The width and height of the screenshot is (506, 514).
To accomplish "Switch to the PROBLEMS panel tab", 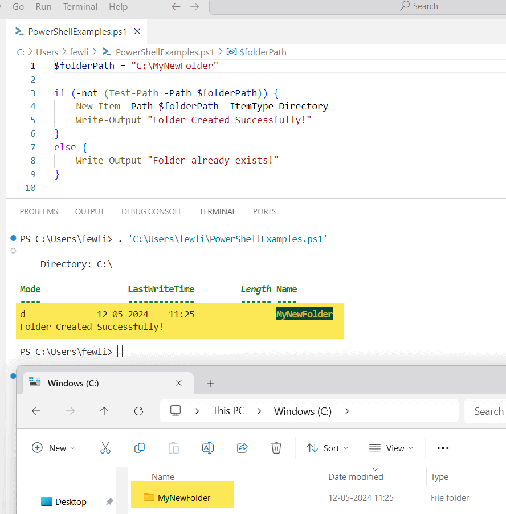I will [39, 211].
